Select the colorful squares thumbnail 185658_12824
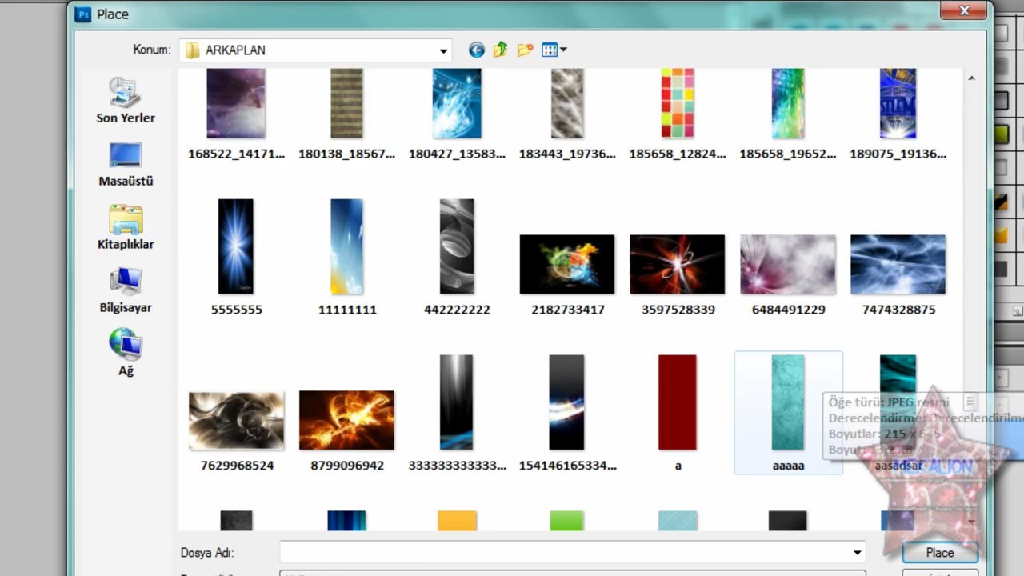 pos(678,104)
